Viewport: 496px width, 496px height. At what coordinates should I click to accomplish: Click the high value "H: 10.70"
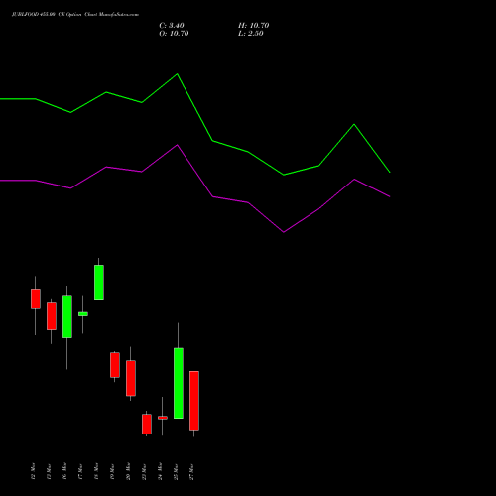tap(253, 26)
